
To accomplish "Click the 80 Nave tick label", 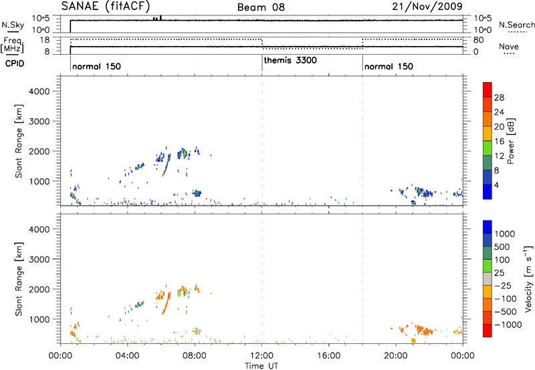I will (x=478, y=40).
